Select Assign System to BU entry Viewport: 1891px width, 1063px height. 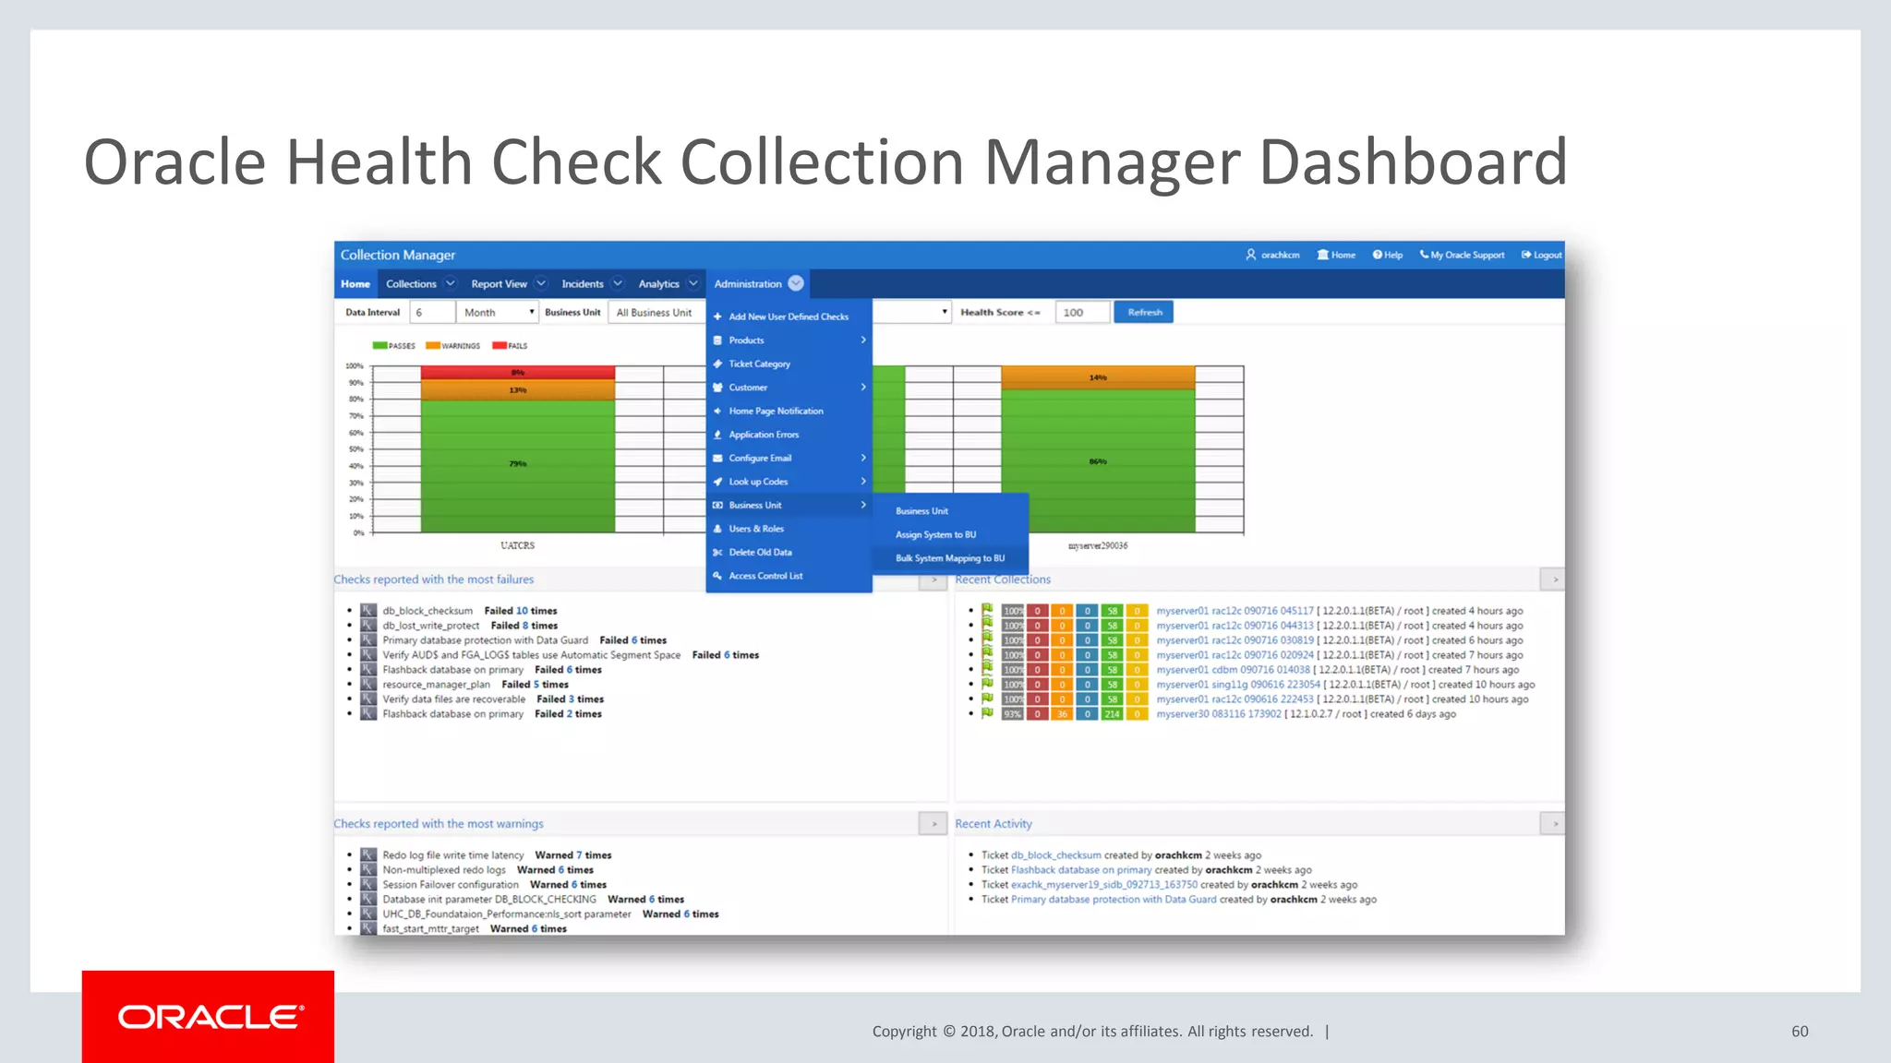pyautogui.click(x=950, y=534)
